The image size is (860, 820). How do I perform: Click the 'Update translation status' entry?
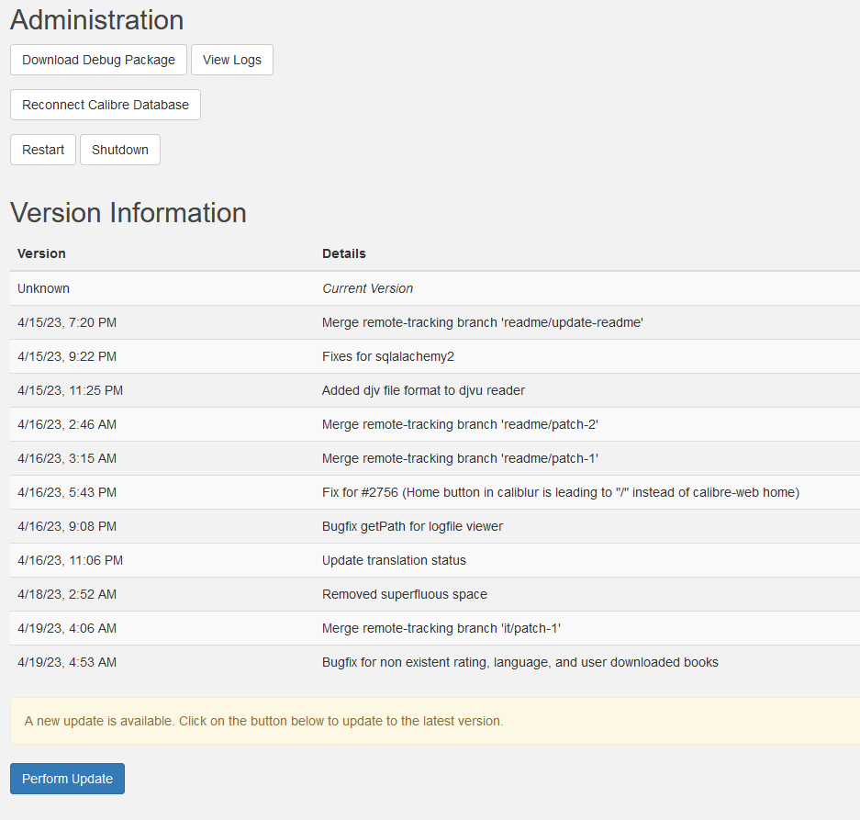pos(394,560)
